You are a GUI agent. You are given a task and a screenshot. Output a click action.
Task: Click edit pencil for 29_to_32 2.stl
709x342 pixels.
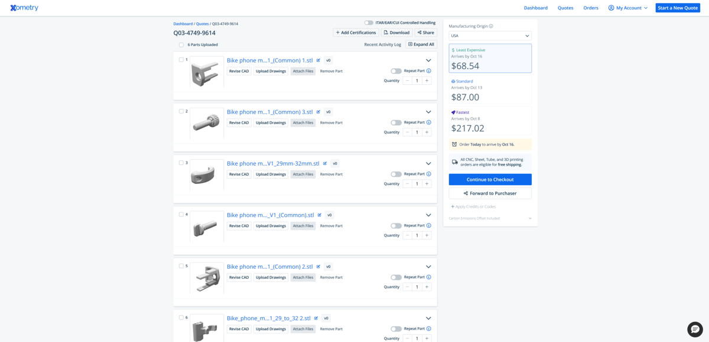pos(316,318)
